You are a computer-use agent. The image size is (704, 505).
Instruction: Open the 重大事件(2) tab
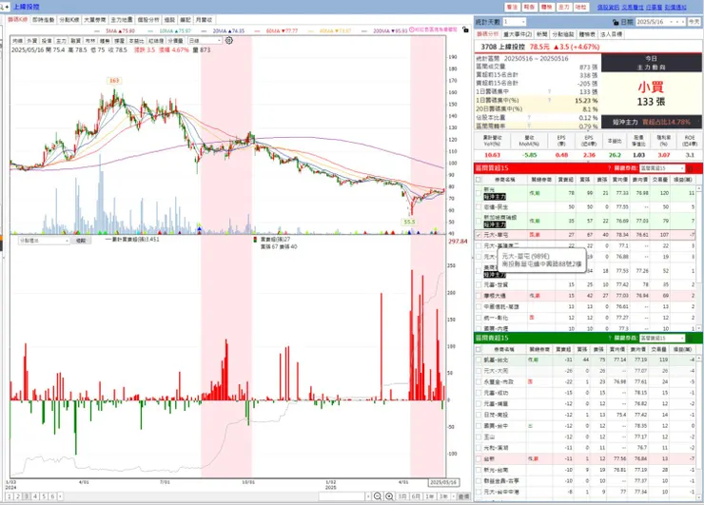pyautogui.click(x=518, y=34)
